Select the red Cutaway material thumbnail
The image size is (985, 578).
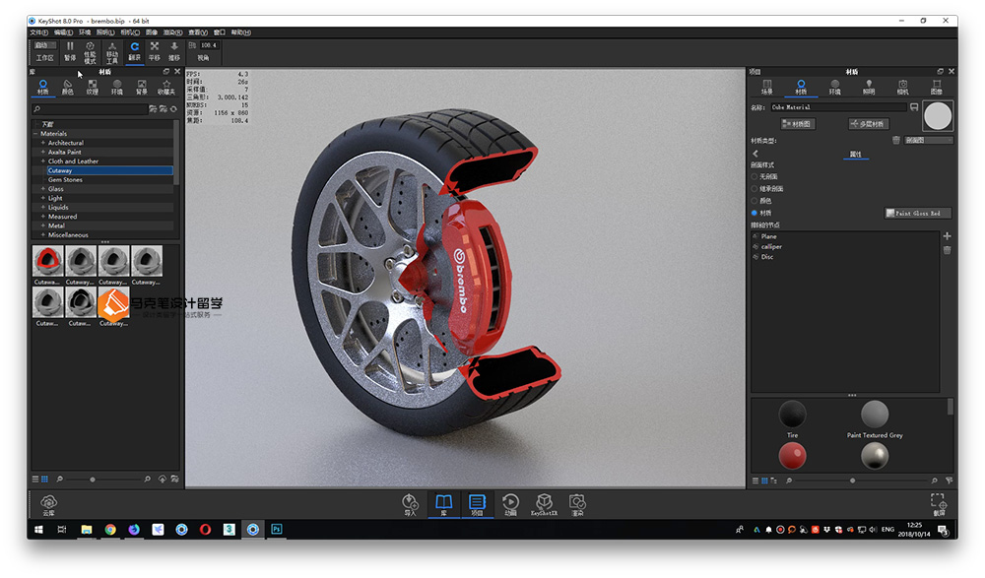[x=47, y=261]
